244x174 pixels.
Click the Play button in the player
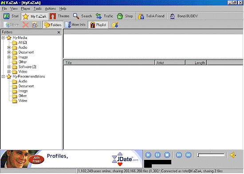coord(148,155)
